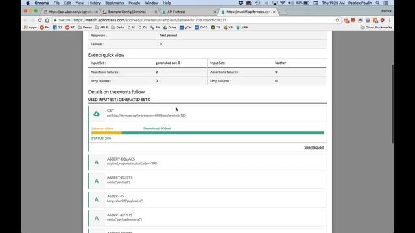Switch to Example Config [Jenkins] tab
415x233 pixels.
pyautogui.click(x=130, y=12)
